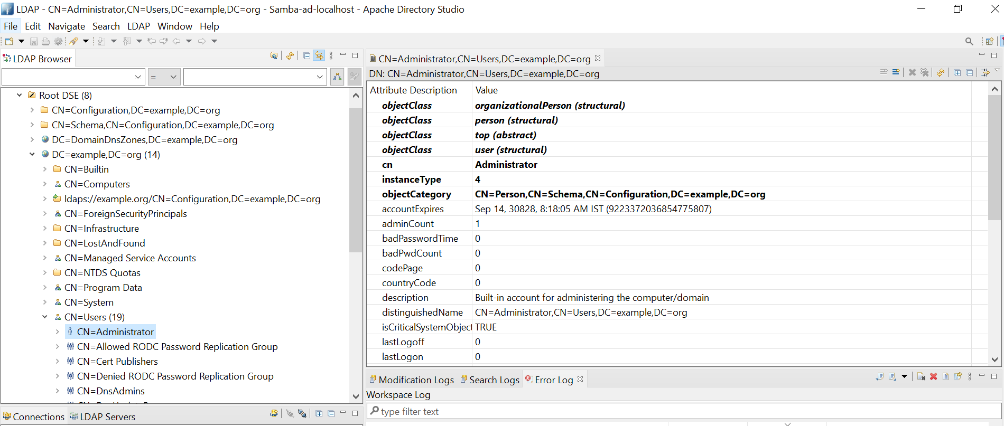
Task: Click the Clear Log Viewer icon
Action: point(921,376)
